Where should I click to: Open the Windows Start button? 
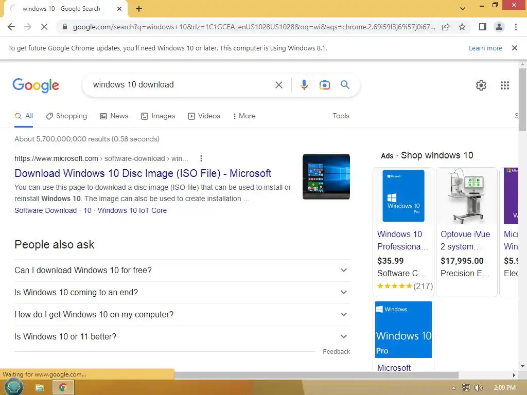click(13, 387)
